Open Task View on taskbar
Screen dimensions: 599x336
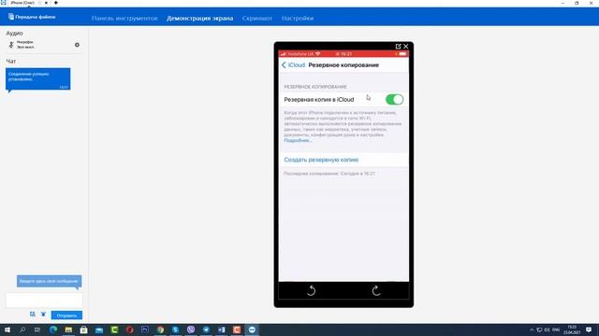tap(37, 329)
